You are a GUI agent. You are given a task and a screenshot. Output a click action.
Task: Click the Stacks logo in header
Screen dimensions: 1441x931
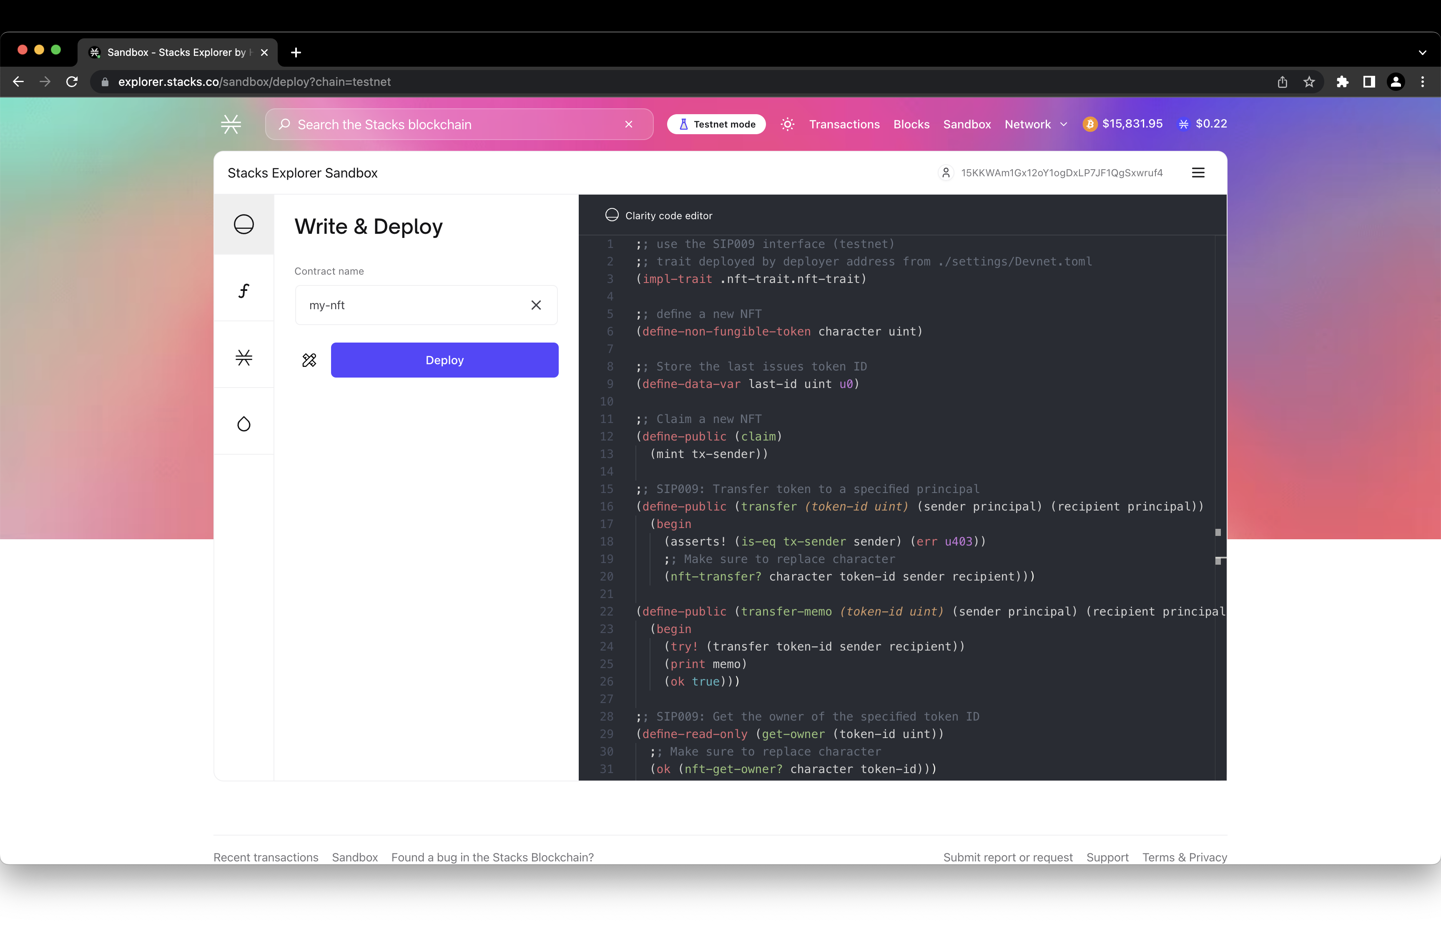coord(231,125)
